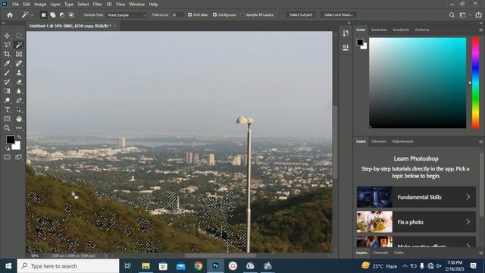
Task: Switch to the Swatches tab
Action: pos(379,30)
